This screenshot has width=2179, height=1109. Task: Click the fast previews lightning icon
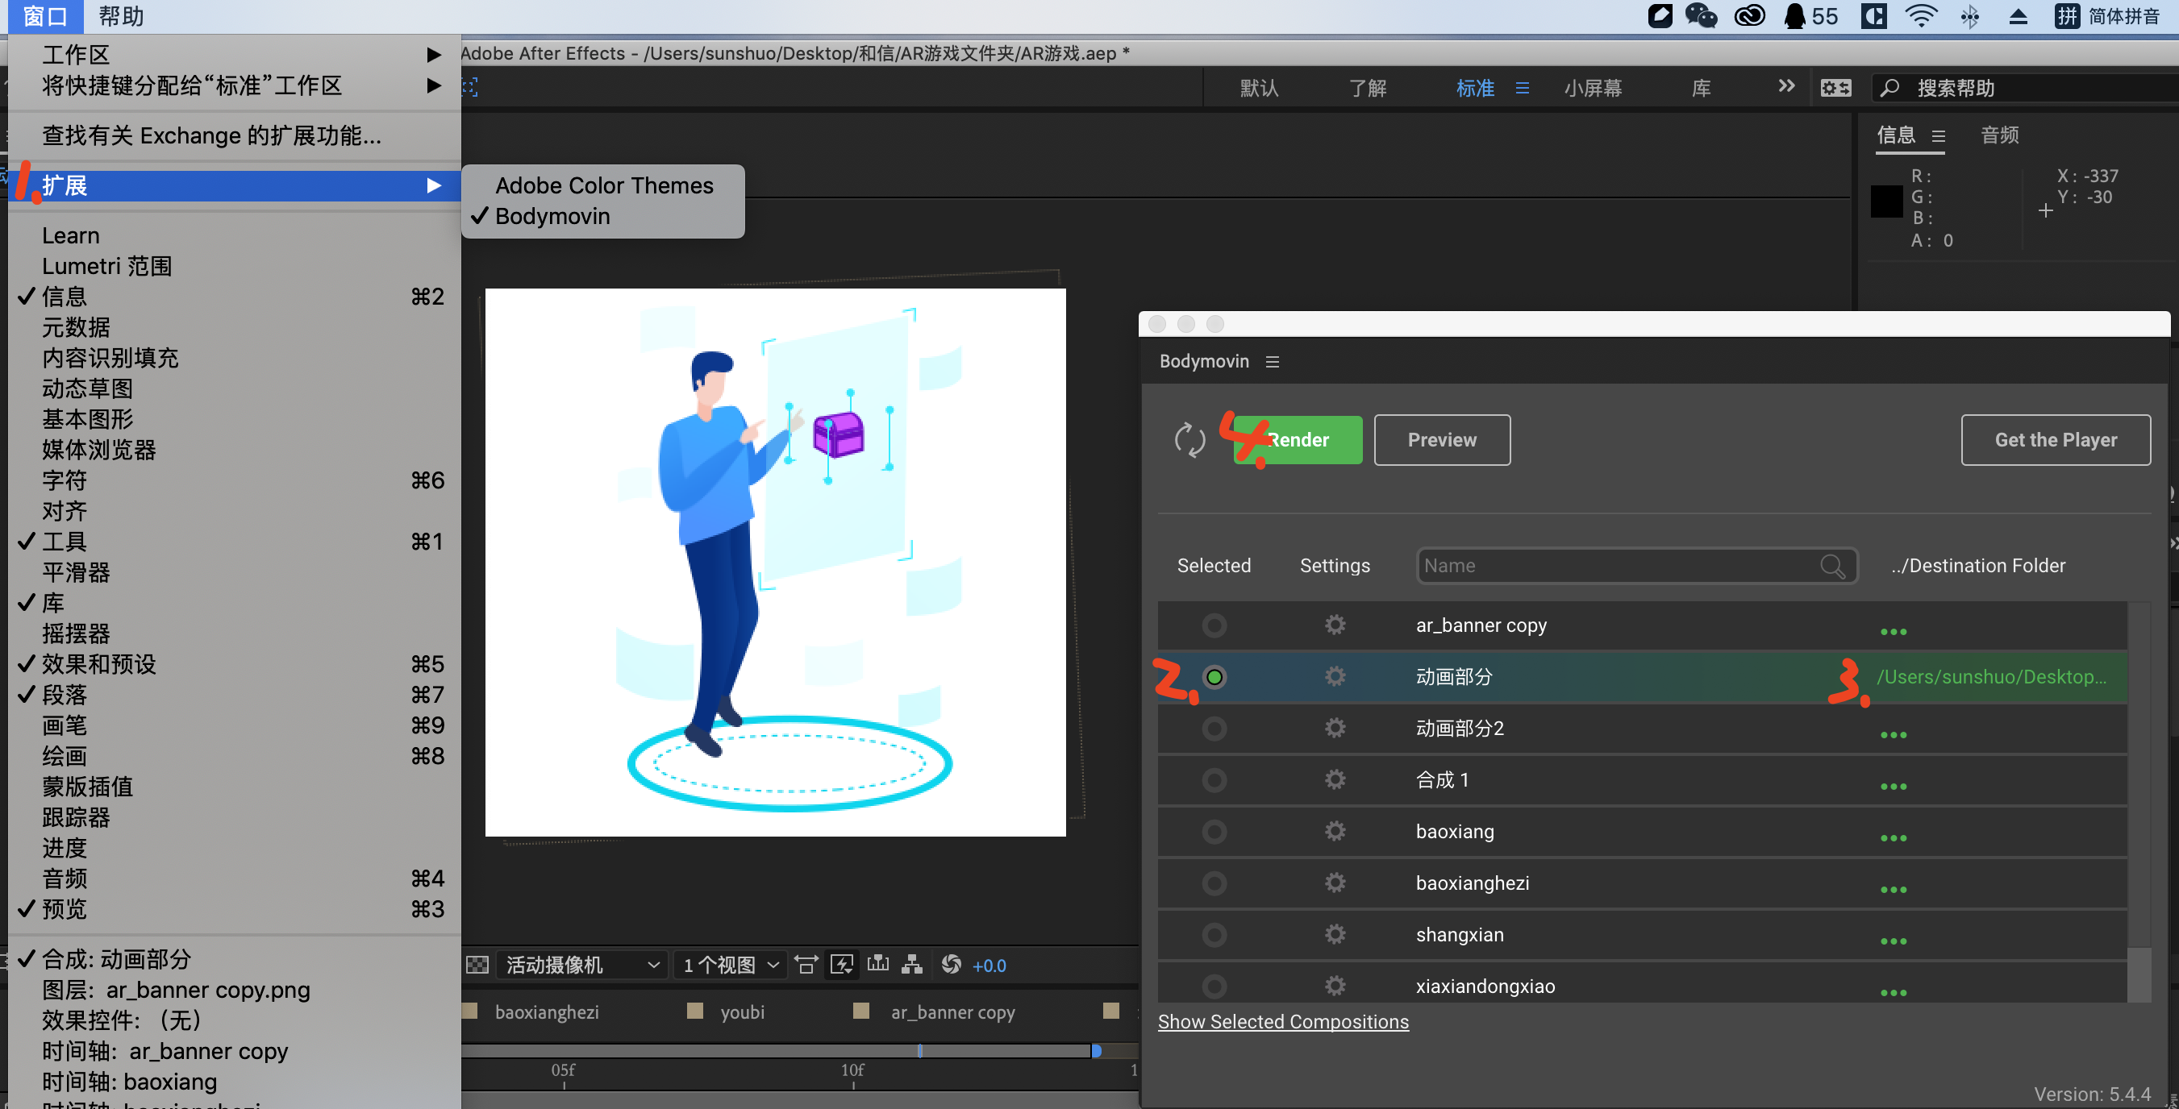pyautogui.click(x=842, y=965)
